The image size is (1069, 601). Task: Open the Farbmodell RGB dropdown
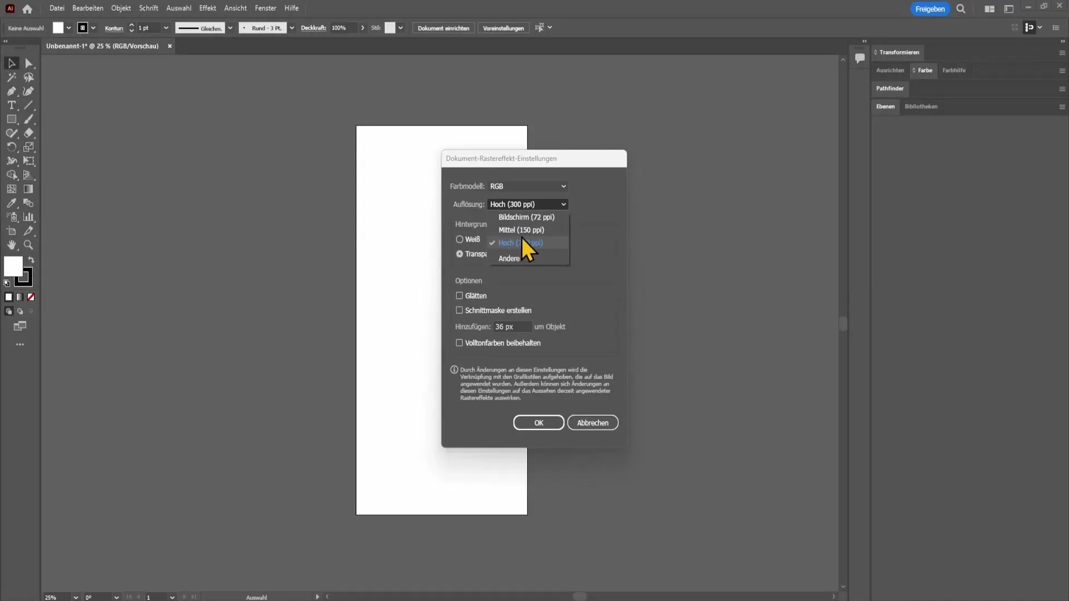(x=528, y=186)
